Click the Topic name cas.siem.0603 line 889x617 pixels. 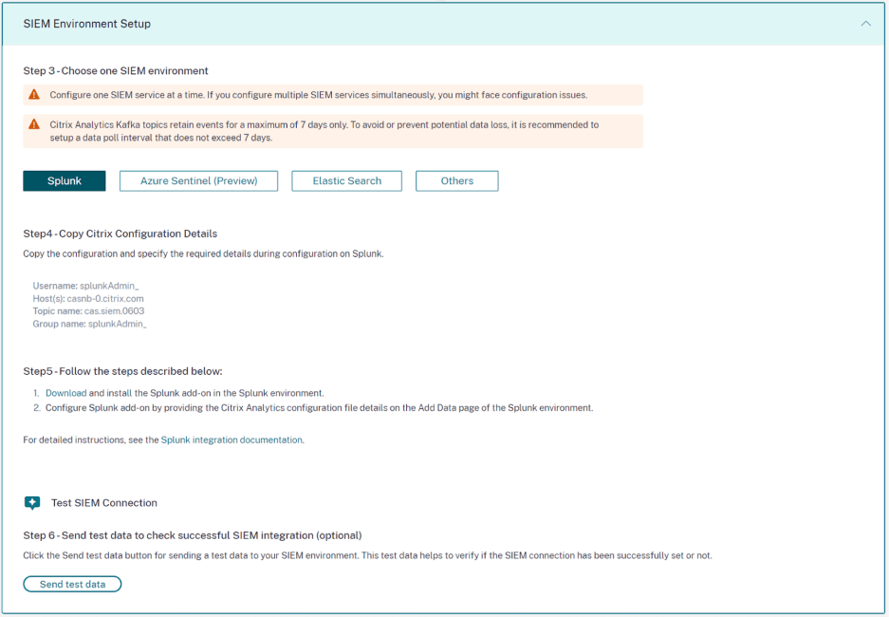[x=88, y=311]
